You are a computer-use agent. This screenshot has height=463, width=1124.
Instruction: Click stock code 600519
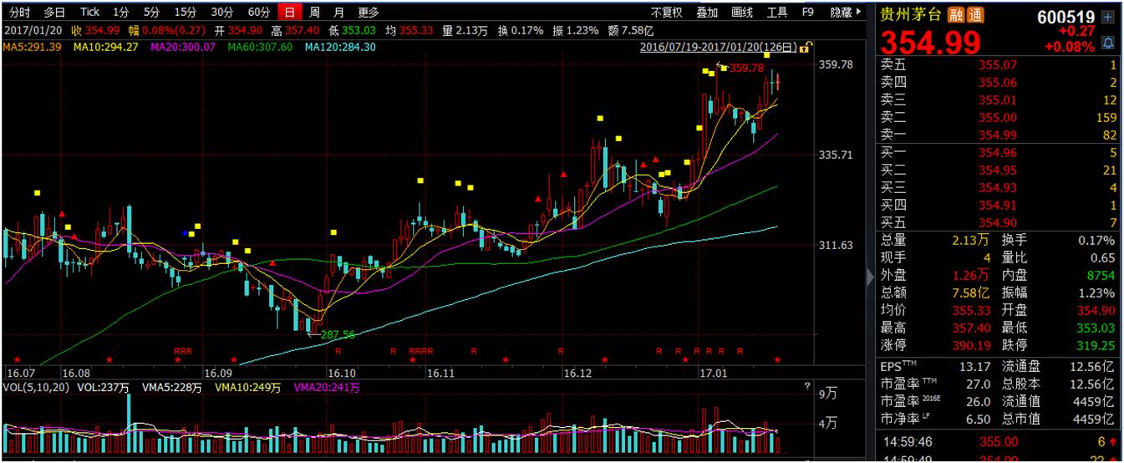coord(1066,17)
